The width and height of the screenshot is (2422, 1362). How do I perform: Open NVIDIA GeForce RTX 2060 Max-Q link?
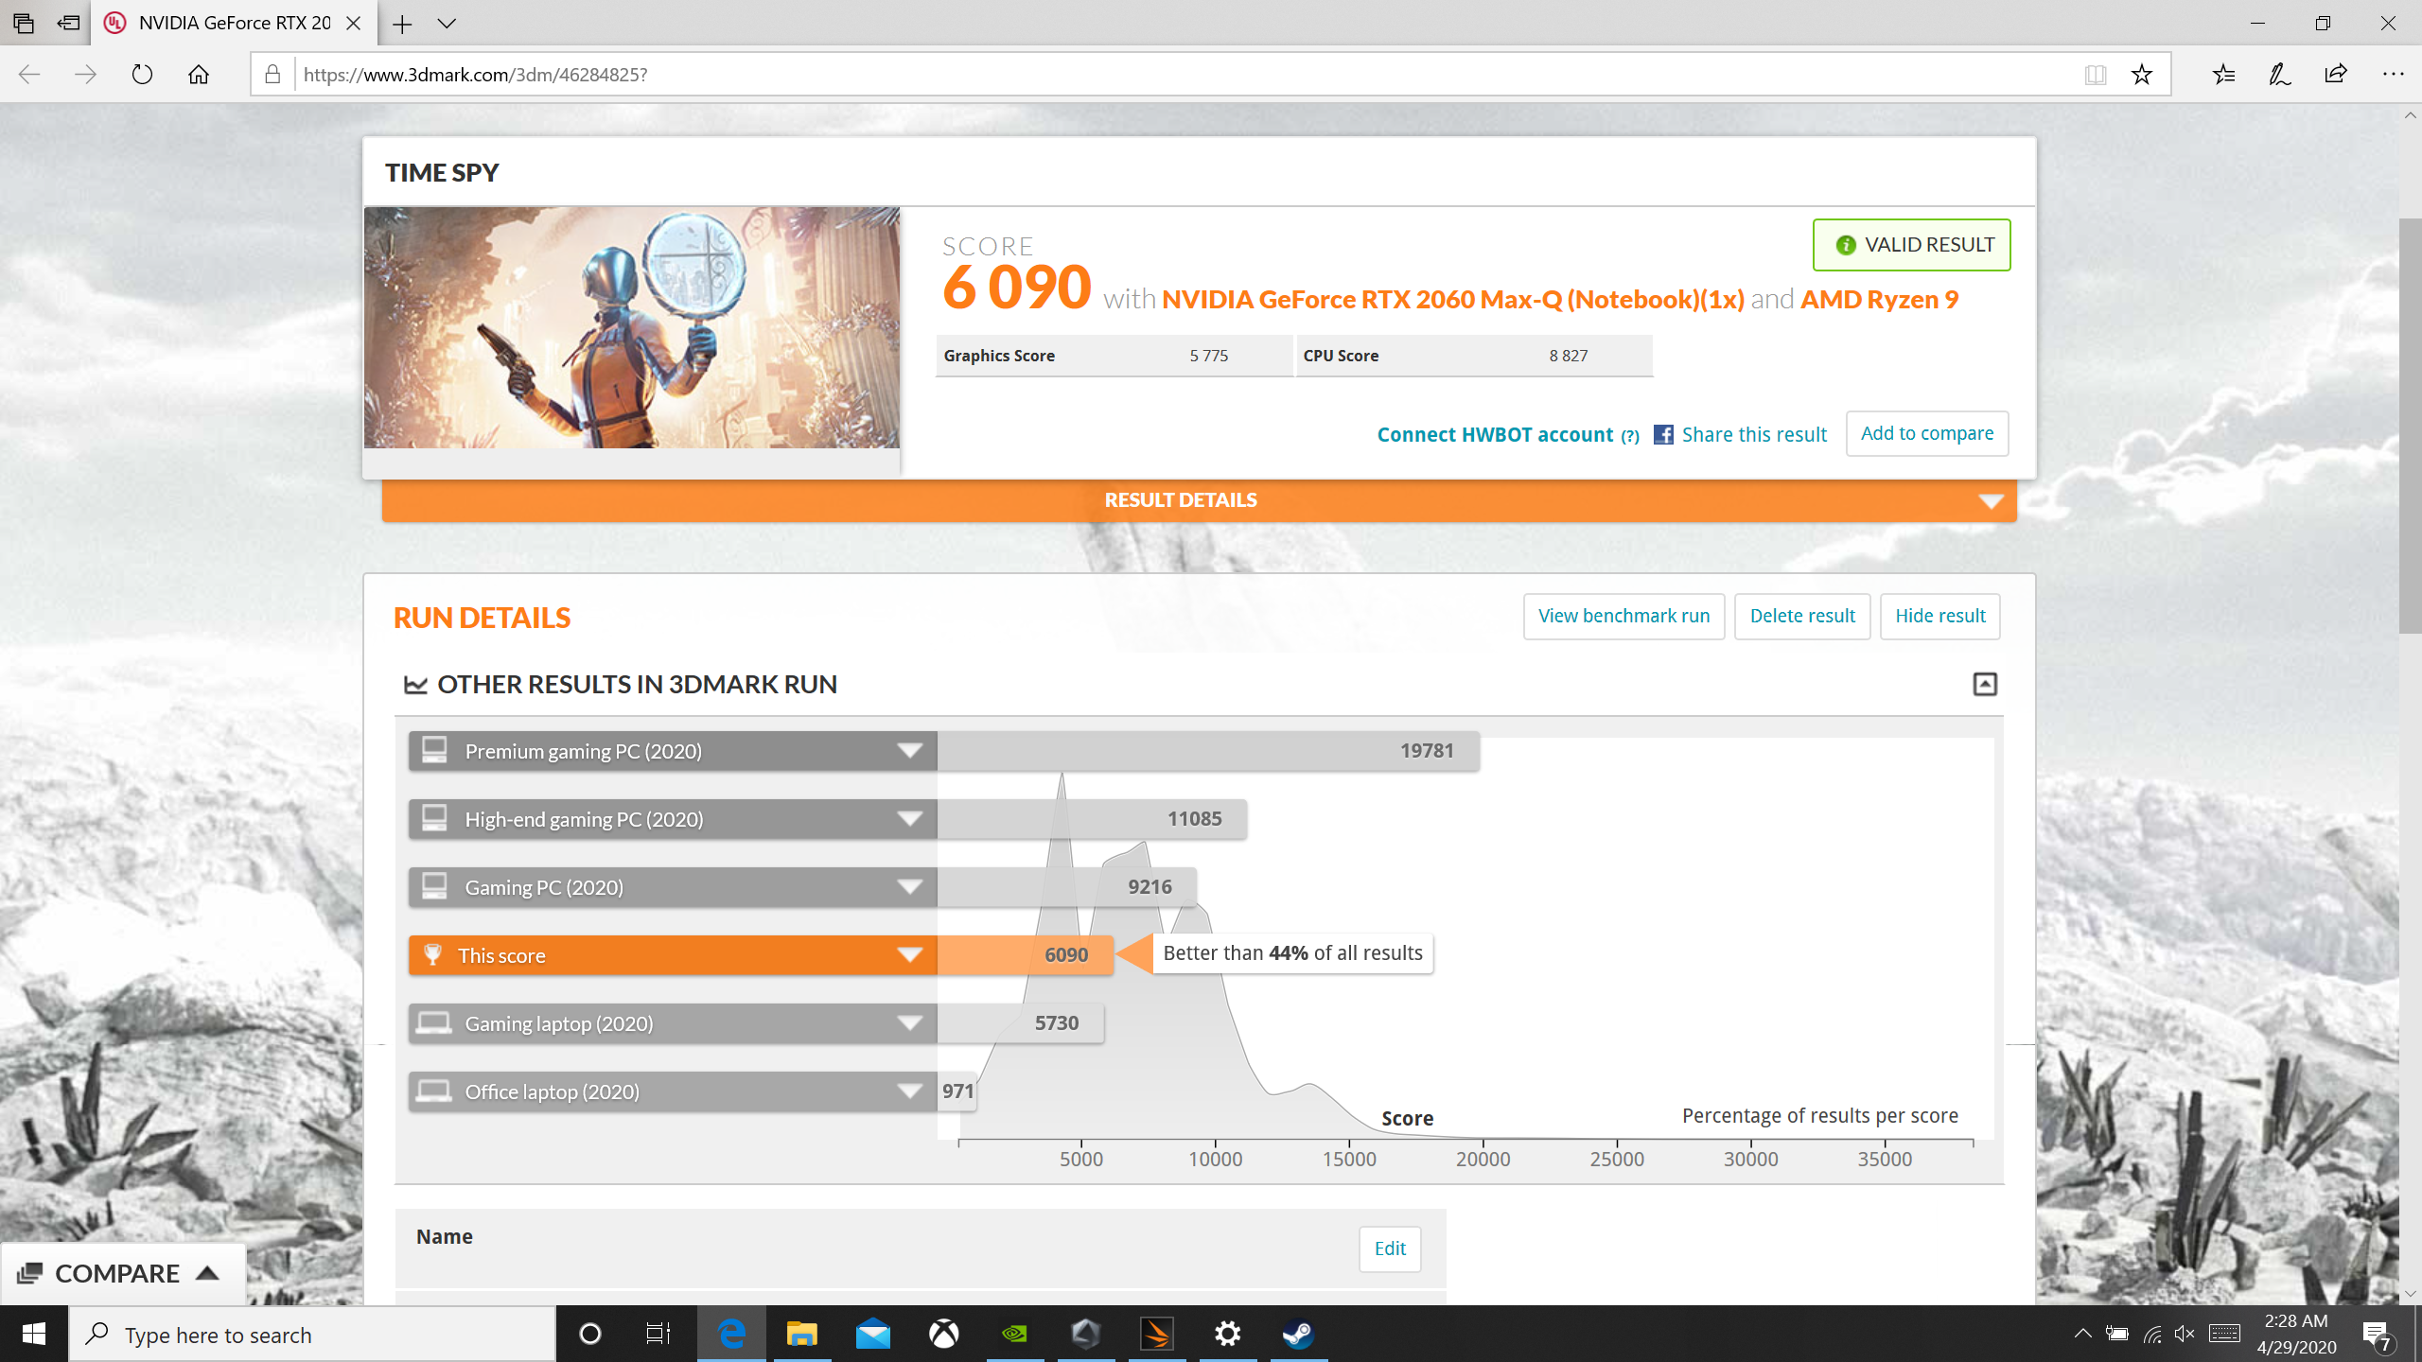click(x=1452, y=299)
